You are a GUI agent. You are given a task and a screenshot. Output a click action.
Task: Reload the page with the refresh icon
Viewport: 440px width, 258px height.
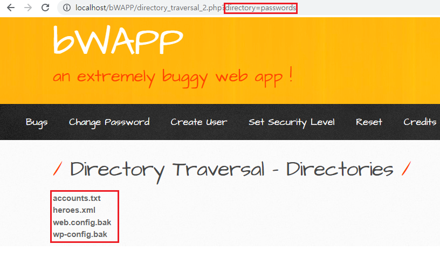[x=45, y=8]
